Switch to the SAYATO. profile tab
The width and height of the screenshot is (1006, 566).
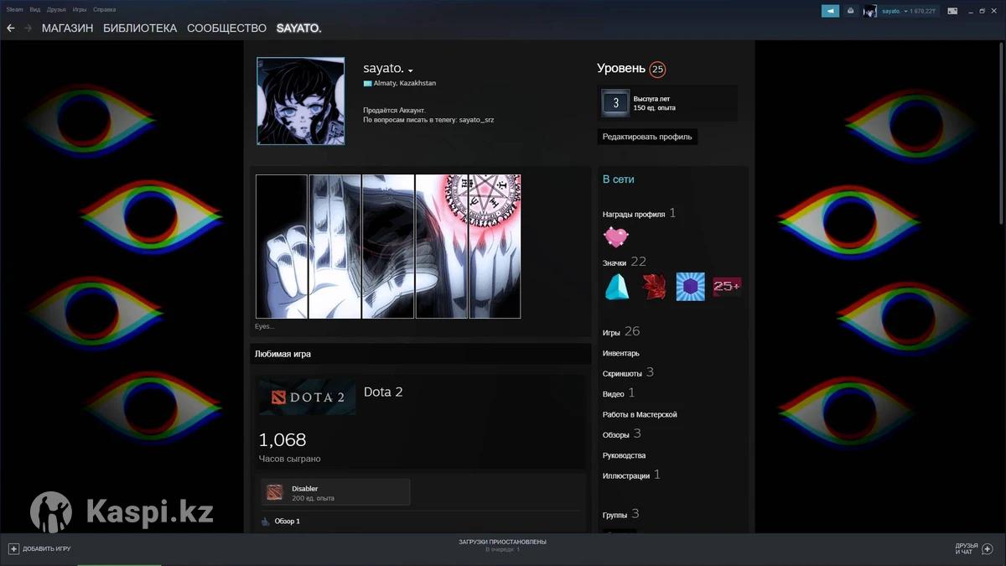point(298,29)
